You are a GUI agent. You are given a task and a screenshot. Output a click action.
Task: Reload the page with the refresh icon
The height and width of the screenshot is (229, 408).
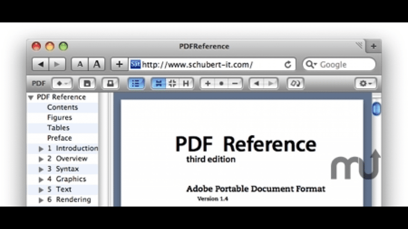point(288,64)
